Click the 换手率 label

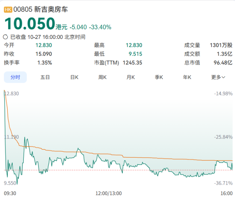12,63
